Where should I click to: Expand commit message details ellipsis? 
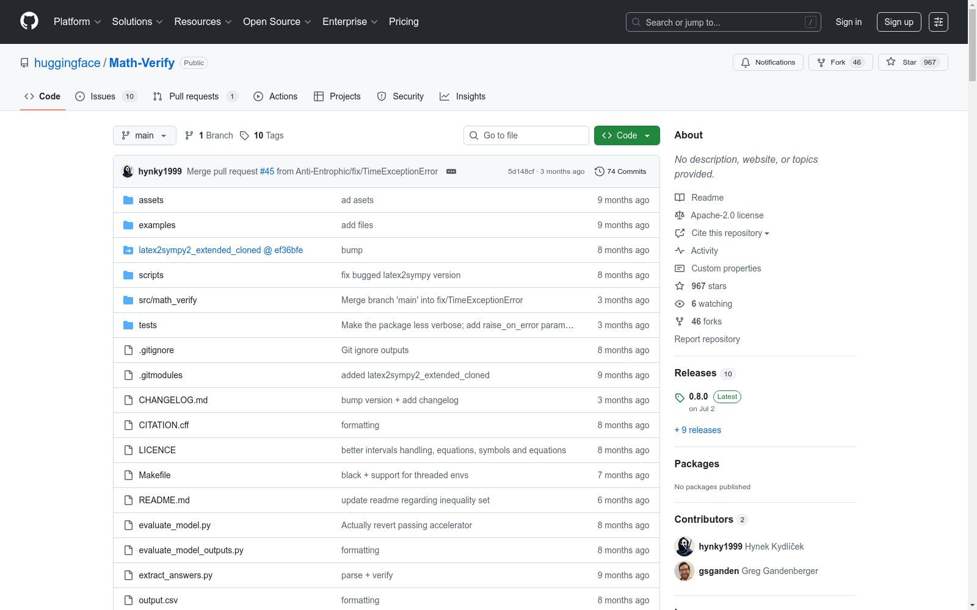tap(451, 171)
